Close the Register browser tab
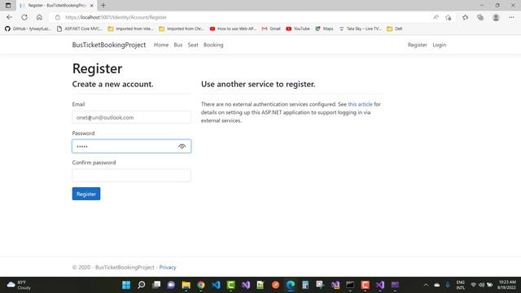This screenshot has width=521, height=293. click(92, 6)
